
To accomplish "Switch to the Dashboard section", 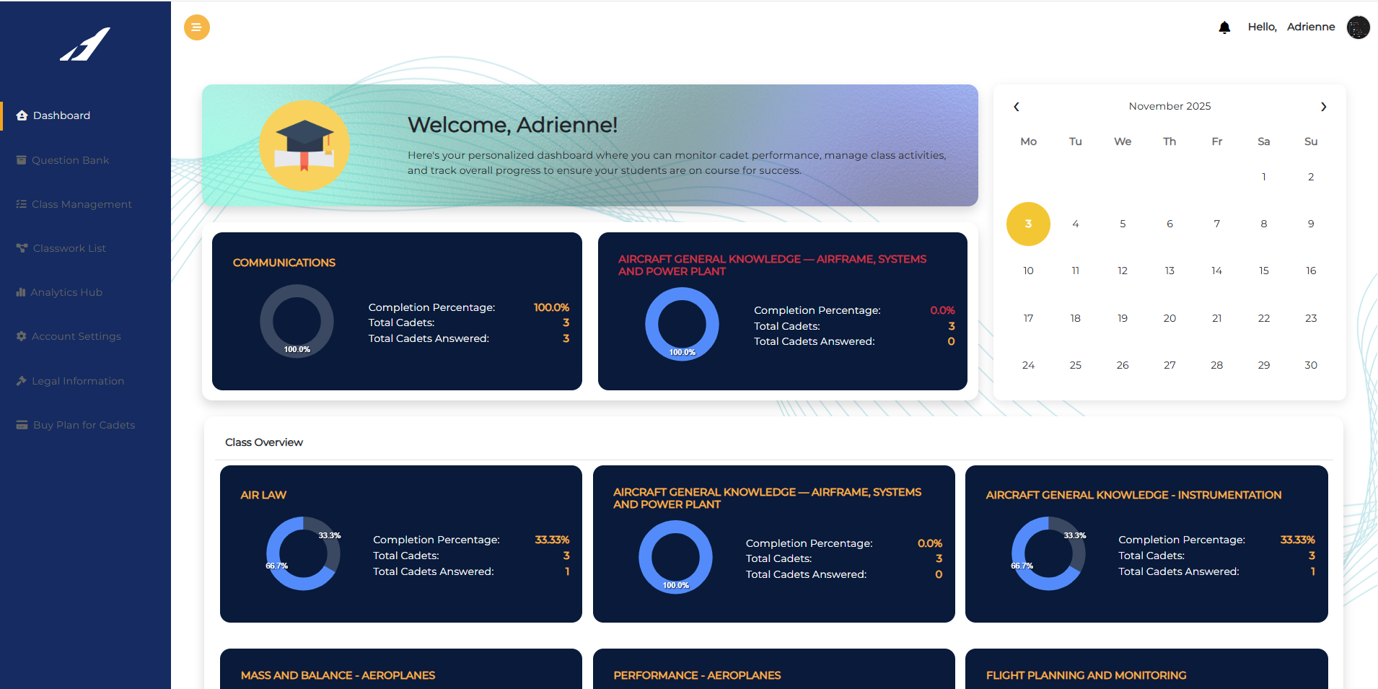I will click(61, 115).
